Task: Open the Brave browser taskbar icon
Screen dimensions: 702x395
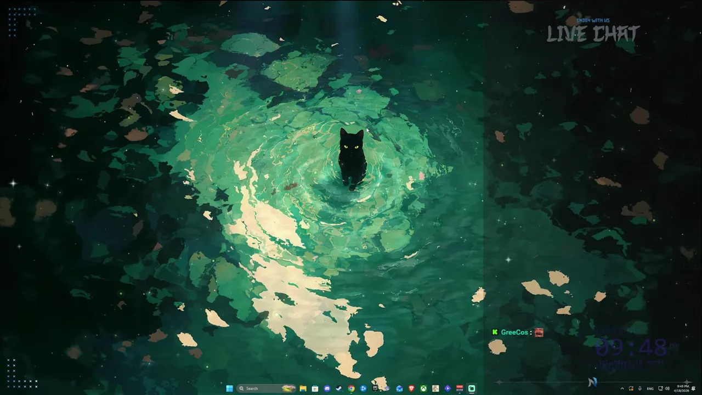Action: coord(411,388)
